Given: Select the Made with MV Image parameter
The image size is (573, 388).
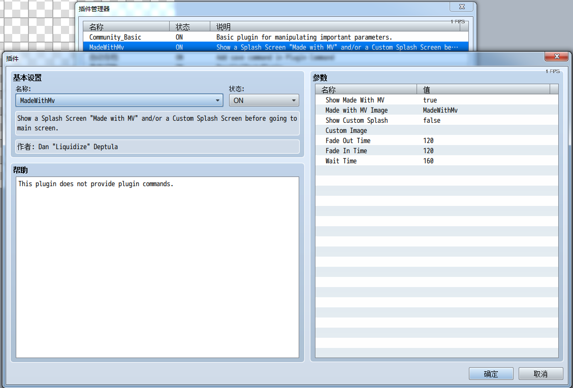Looking at the screenshot, I should 437,110.
